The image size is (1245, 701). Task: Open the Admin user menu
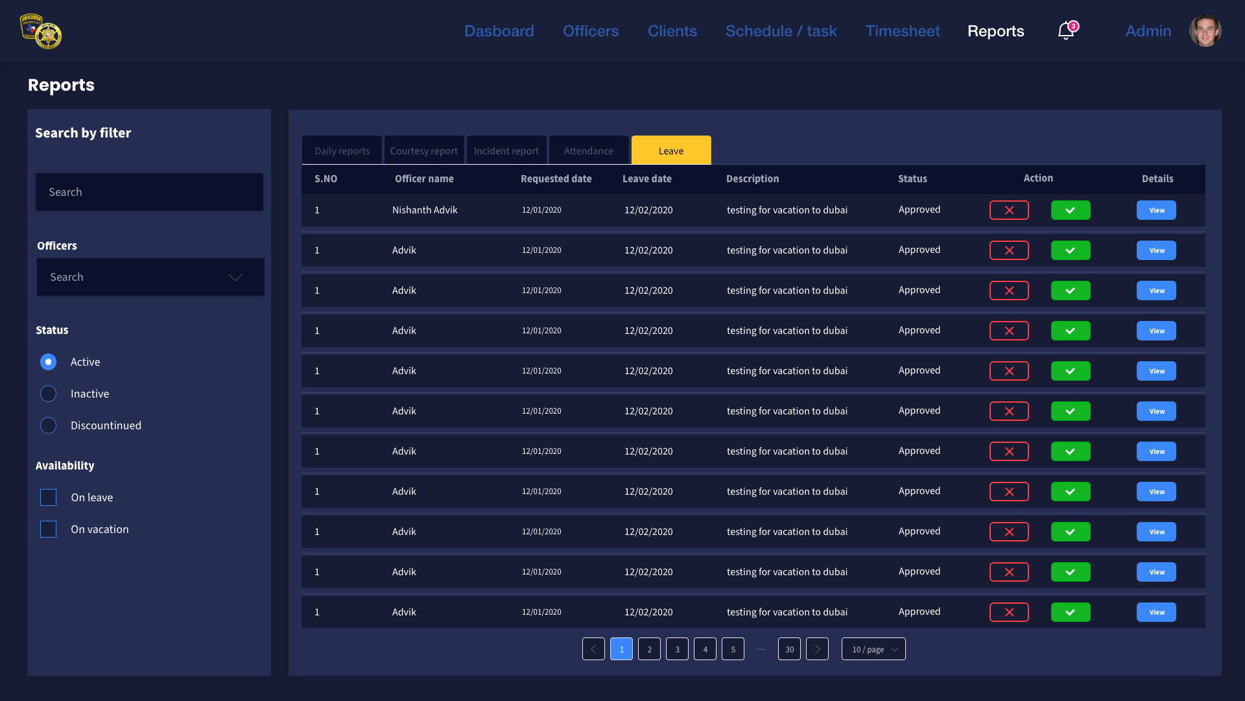pyautogui.click(x=1148, y=31)
